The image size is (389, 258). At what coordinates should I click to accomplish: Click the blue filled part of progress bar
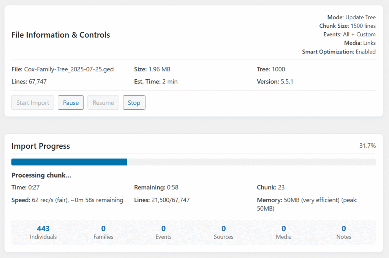pos(69,162)
